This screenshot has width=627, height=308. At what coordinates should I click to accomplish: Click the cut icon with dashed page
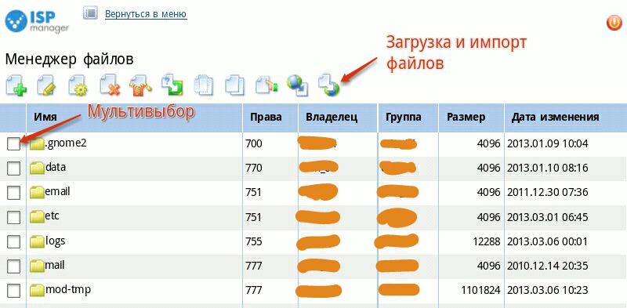tap(204, 85)
